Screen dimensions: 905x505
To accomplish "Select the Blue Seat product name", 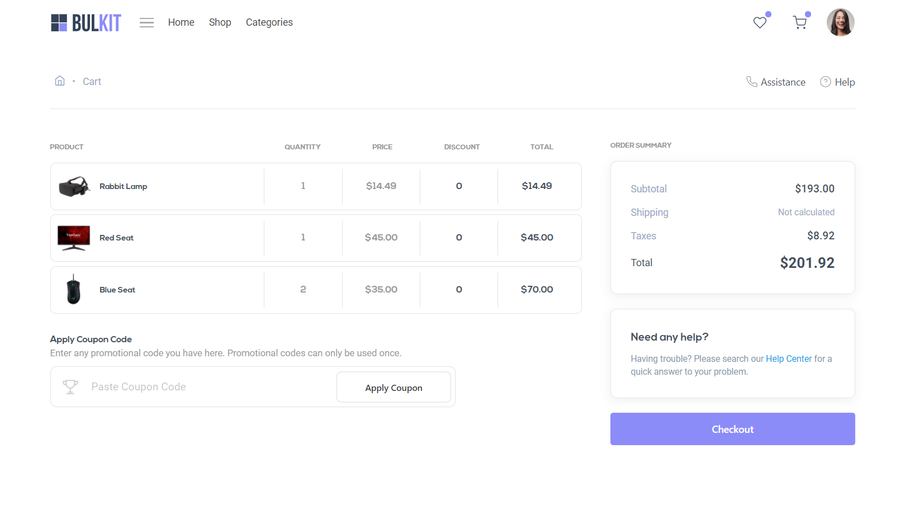I will click(x=117, y=290).
